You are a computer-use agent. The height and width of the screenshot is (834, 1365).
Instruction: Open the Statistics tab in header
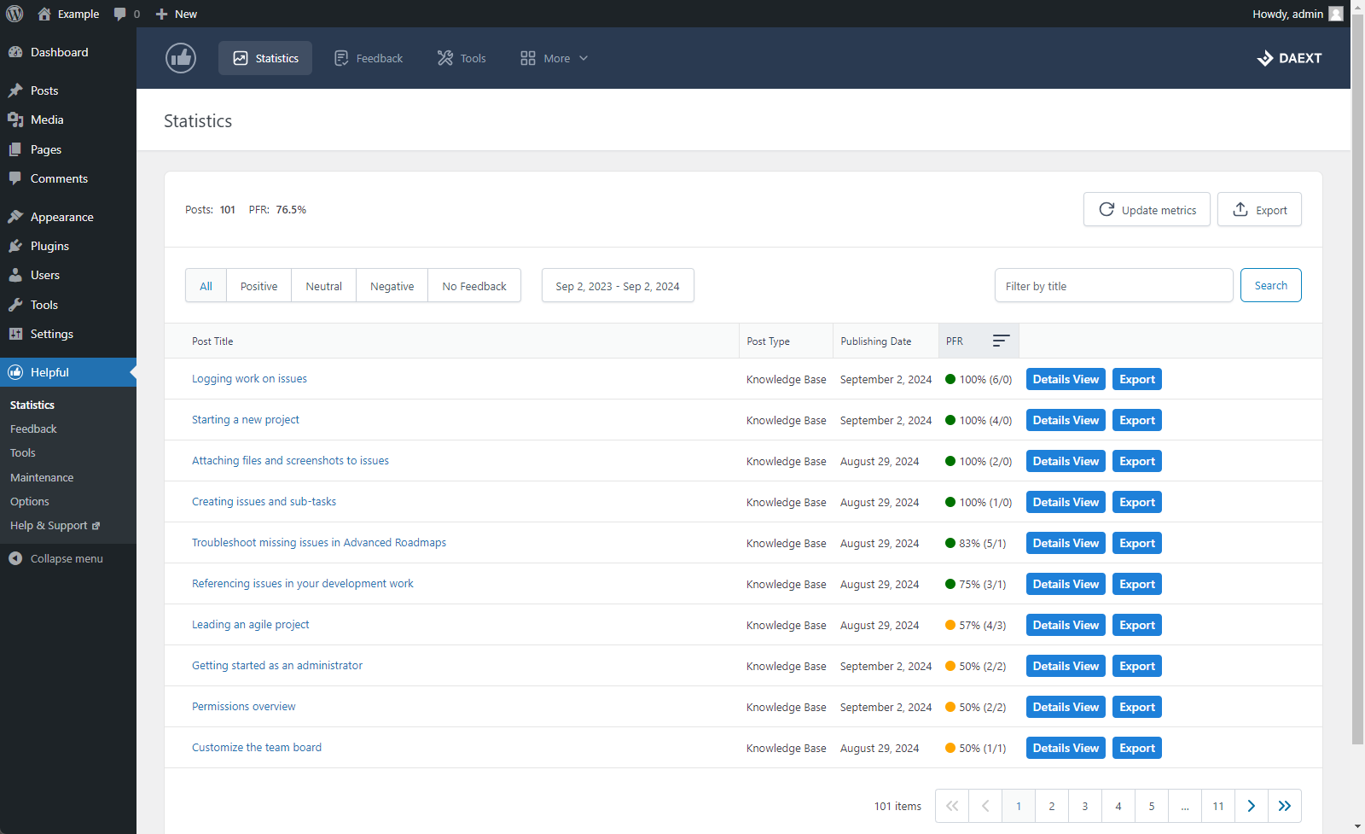point(265,58)
